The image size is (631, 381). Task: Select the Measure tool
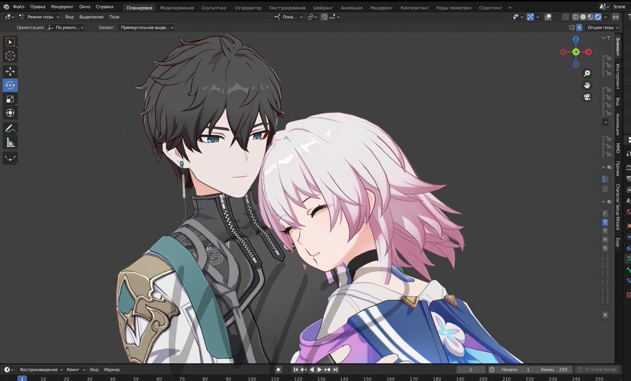[x=11, y=142]
